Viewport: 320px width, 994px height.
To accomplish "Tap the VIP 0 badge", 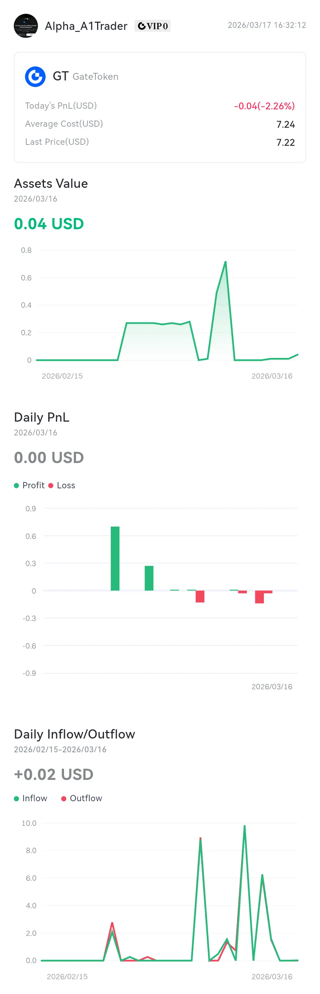I will [153, 26].
